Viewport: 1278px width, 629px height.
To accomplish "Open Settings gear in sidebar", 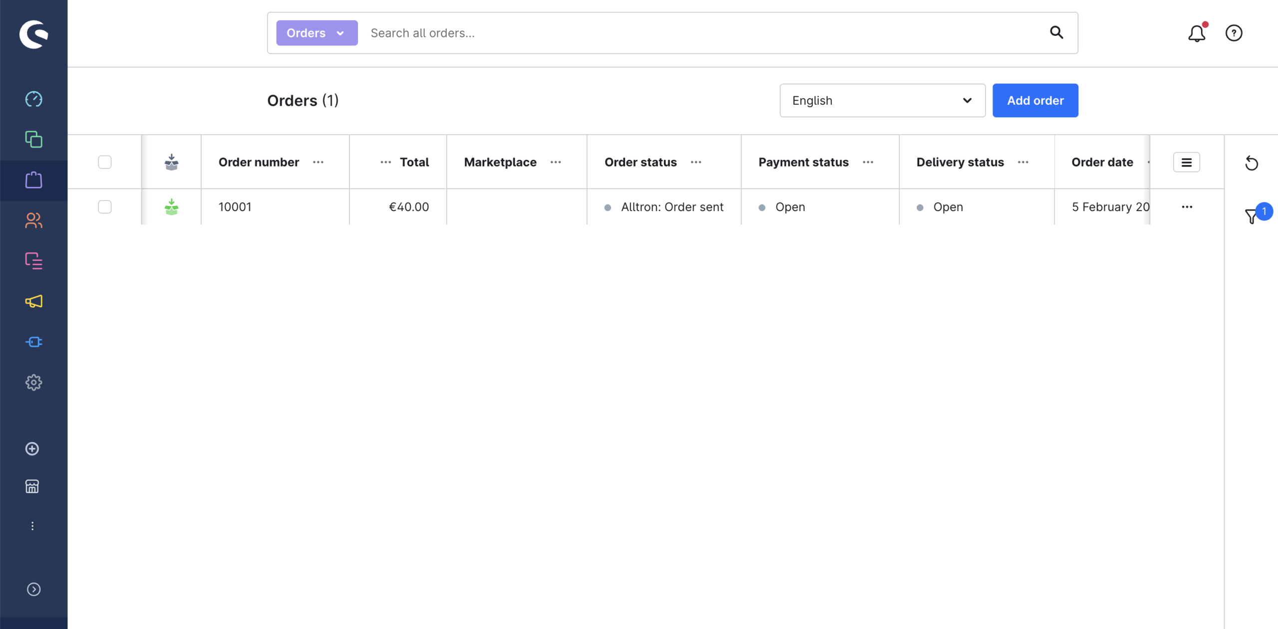I will (x=33, y=383).
